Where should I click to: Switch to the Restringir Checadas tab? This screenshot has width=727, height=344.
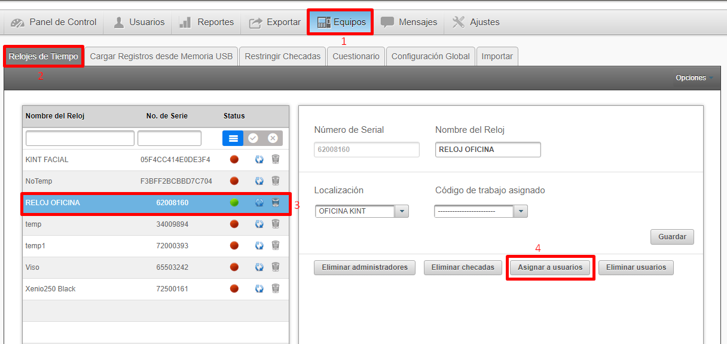point(282,56)
